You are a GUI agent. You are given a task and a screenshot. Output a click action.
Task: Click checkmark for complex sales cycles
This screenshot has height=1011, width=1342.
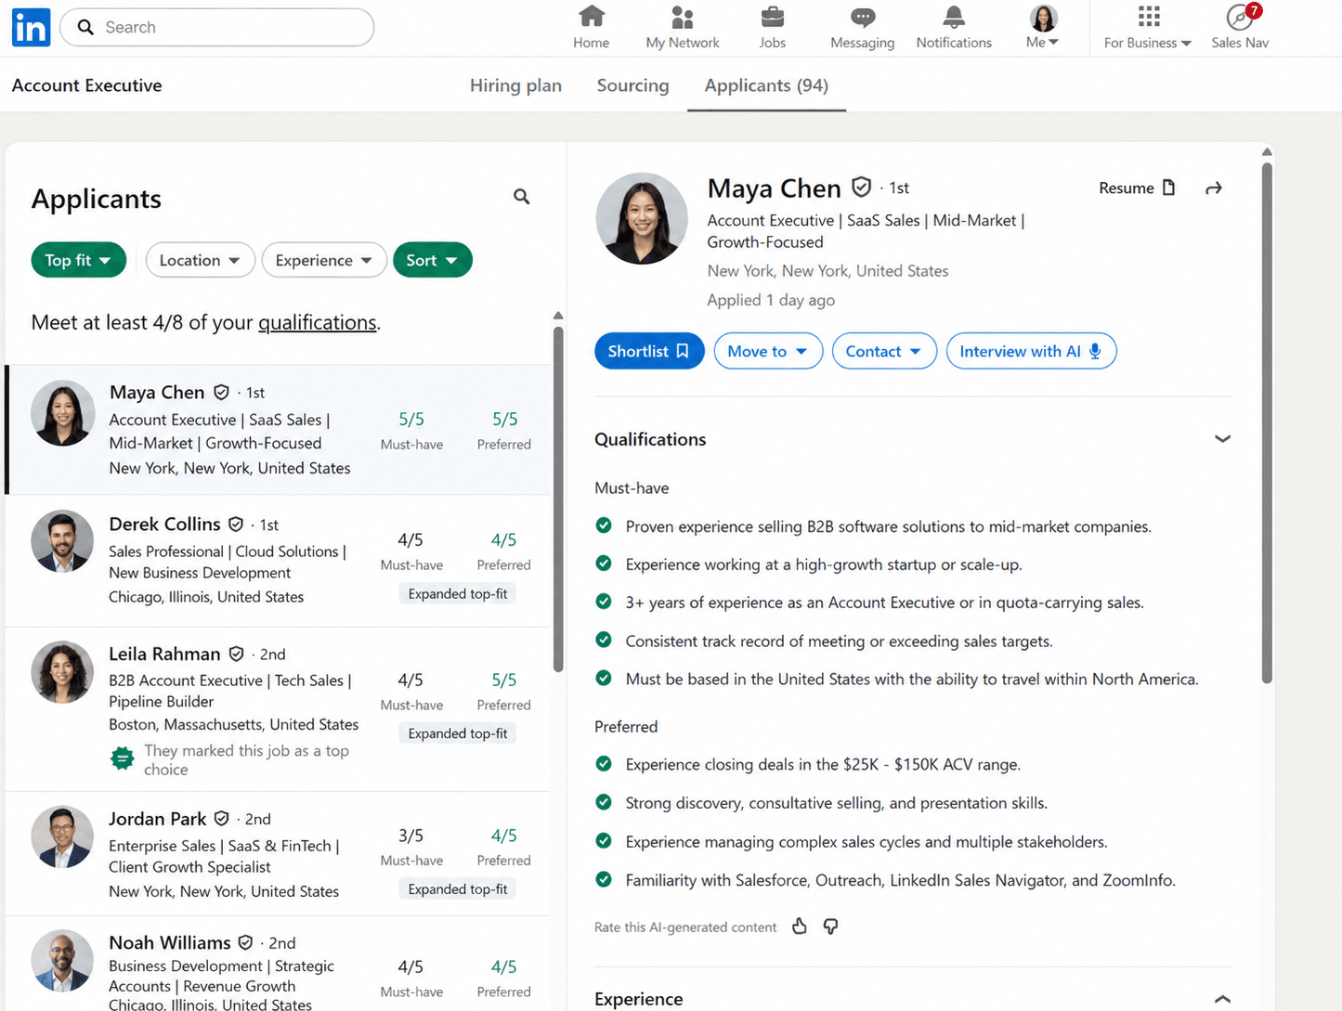604,841
